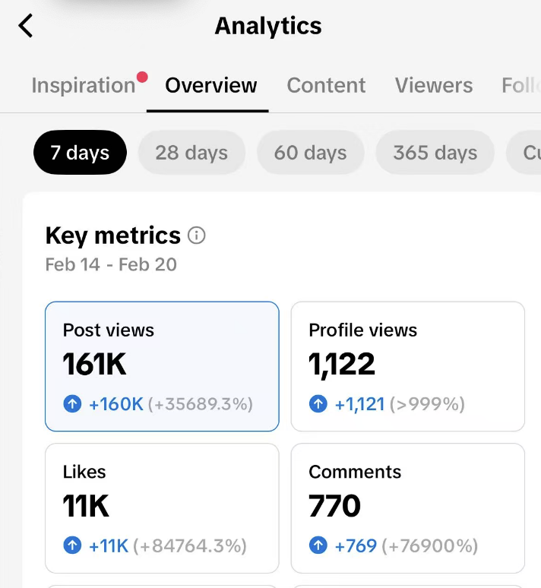The image size is (541, 588).
Task: Open the Viewers tab
Action: pyautogui.click(x=433, y=86)
